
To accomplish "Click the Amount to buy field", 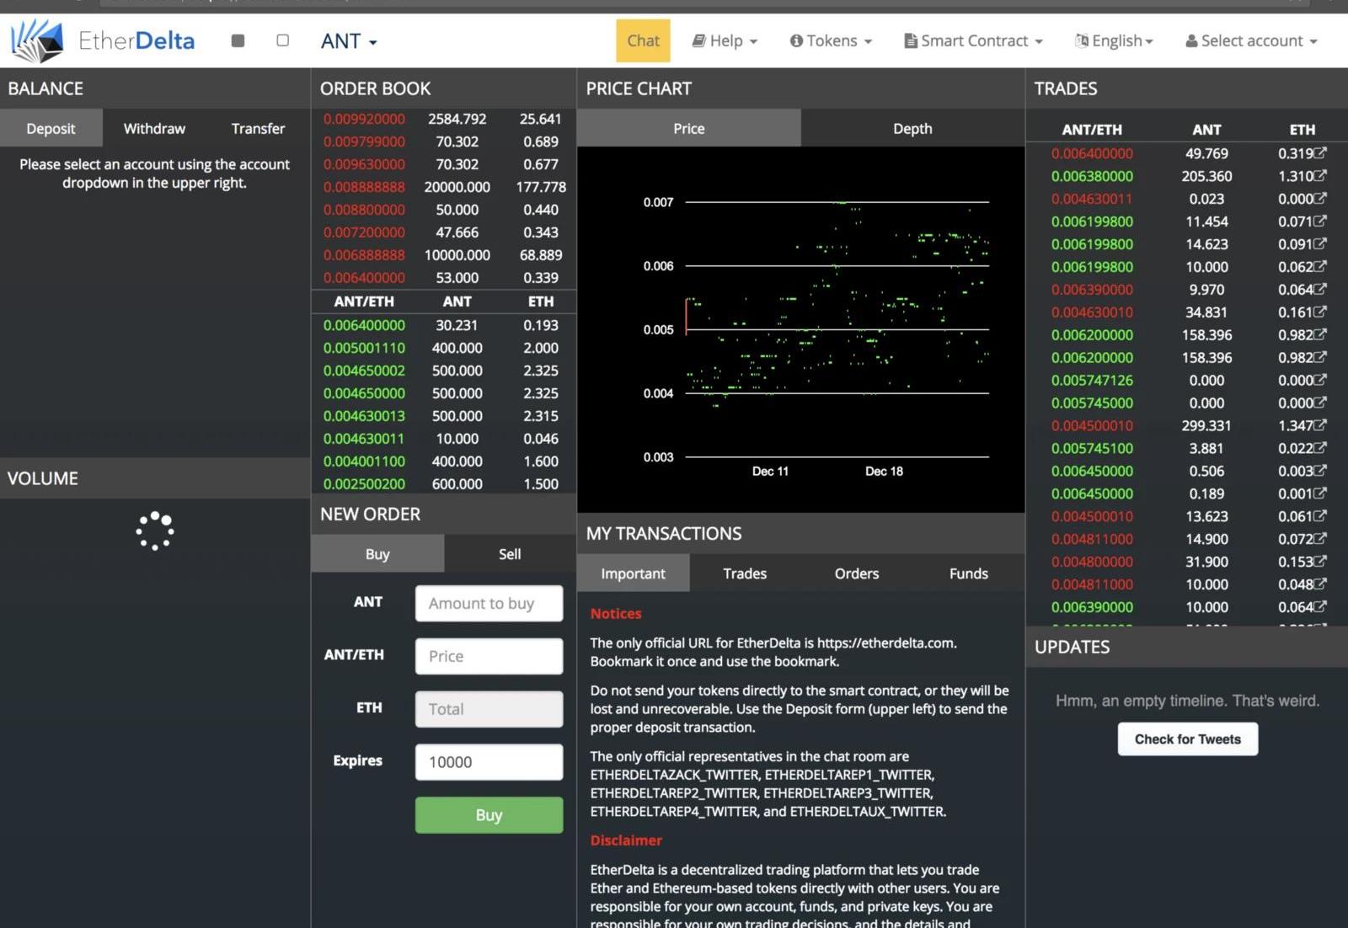I will pyautogui.click(x=489, y=603).
